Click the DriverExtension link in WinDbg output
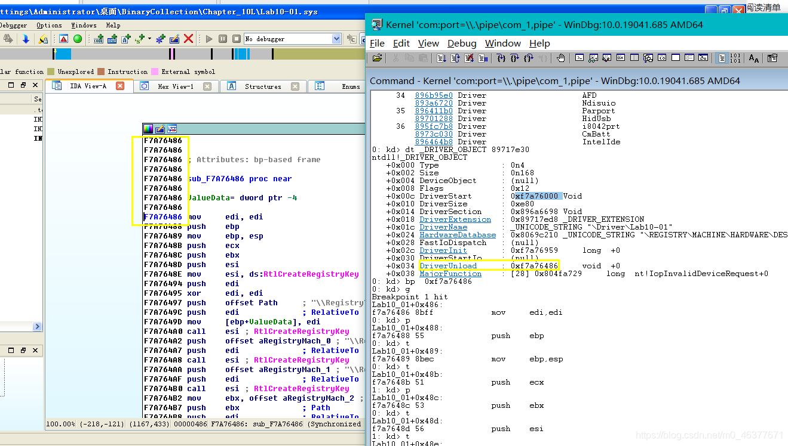The width and height of the screenshot is (788, 446). pos(455,219)
